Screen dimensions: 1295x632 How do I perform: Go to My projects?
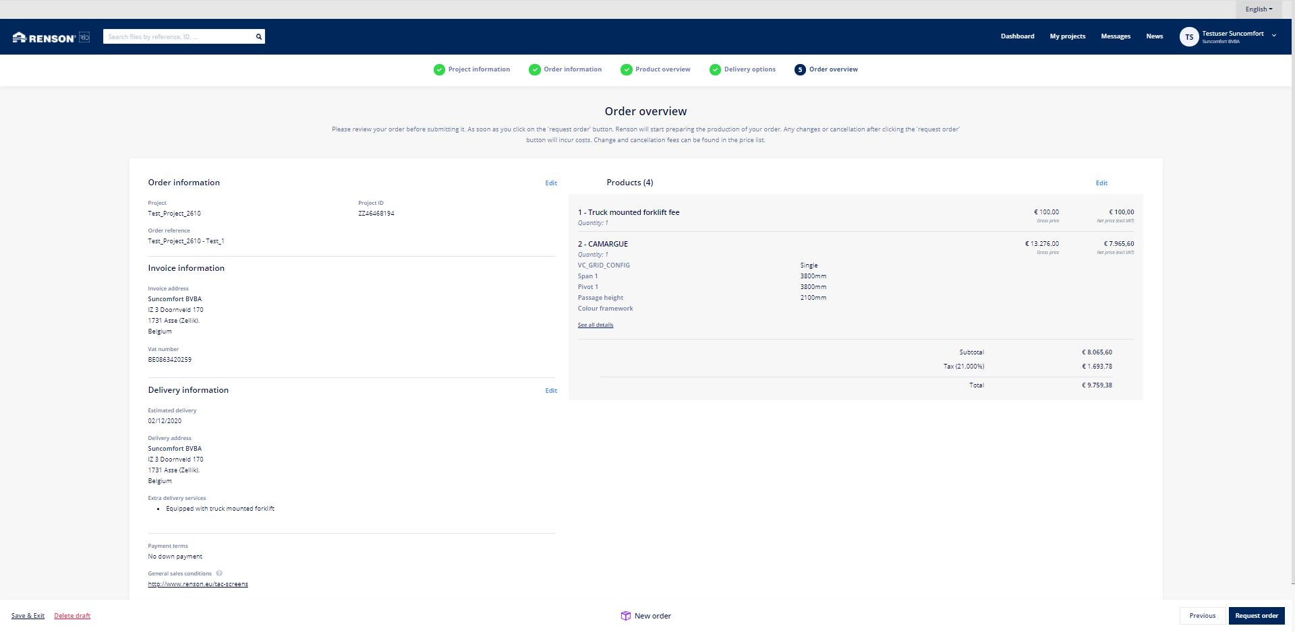tap(1067, 36)
